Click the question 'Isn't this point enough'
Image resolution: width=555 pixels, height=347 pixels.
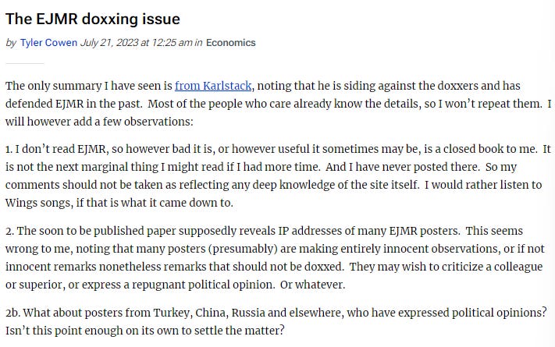144,331
